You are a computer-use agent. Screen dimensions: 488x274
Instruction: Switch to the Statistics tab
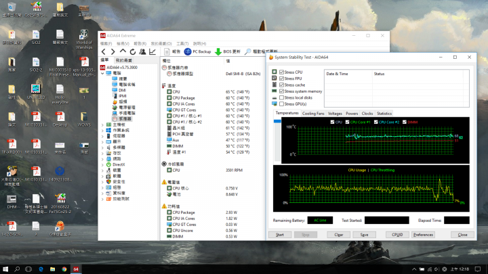click(384, 113)
